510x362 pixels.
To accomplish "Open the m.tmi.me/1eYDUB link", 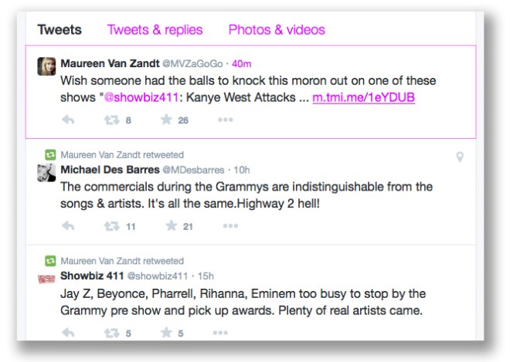I will click(x=363, y=100).
